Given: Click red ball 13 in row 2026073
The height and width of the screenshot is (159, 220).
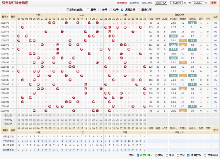Looking at the screenshot, I should pos(66,23).
